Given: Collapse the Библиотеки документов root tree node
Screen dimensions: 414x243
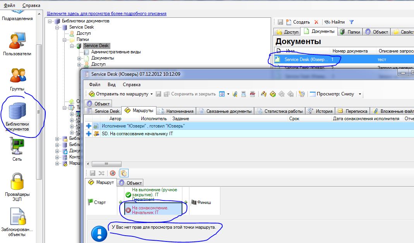Looking at the screenshot, I should 50,21.
